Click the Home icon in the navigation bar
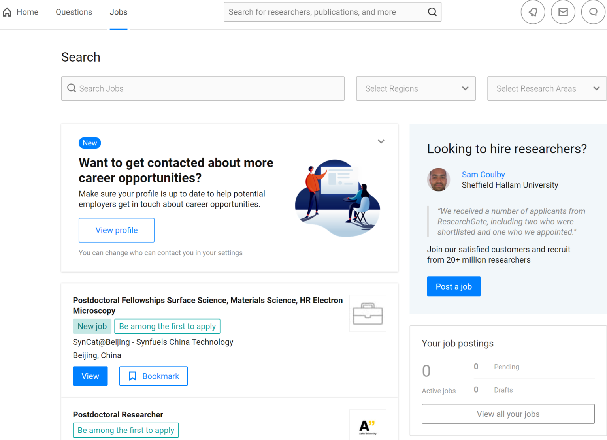 pyautogui.click(x=7, y=12)
